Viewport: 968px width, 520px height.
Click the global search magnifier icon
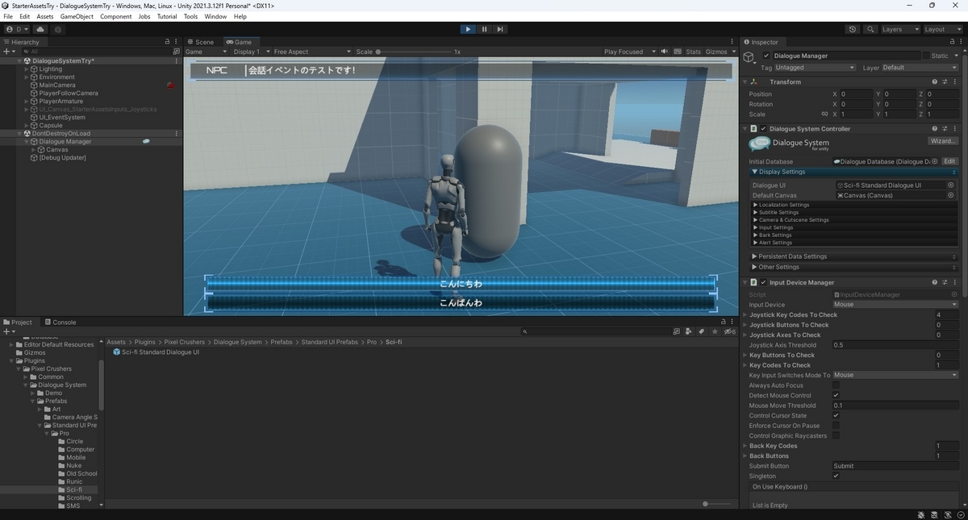pyautogui.click(x=870, y=29)
